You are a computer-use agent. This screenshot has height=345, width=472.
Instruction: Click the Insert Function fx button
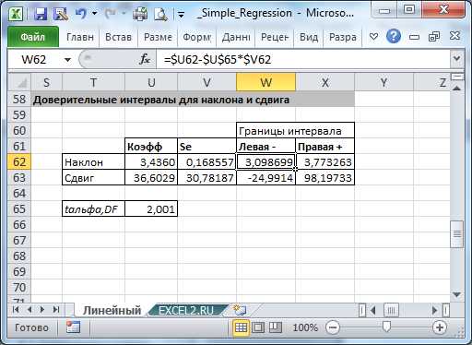[145, 59]
